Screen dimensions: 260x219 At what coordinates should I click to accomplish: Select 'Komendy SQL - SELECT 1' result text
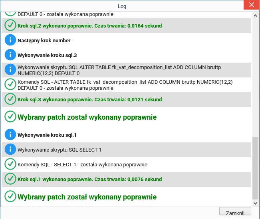click(x=82, y=165)
